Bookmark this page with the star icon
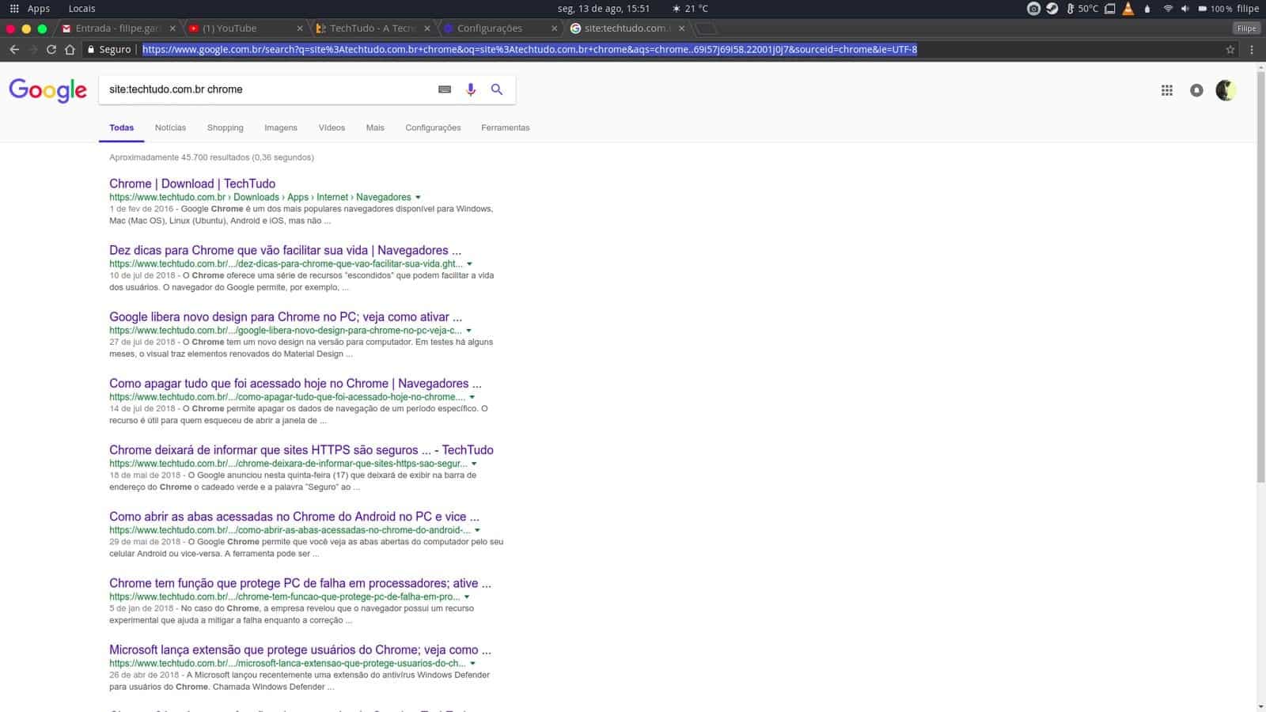This screenshot has height=712, width=1266. click(x=1230, y=49)
